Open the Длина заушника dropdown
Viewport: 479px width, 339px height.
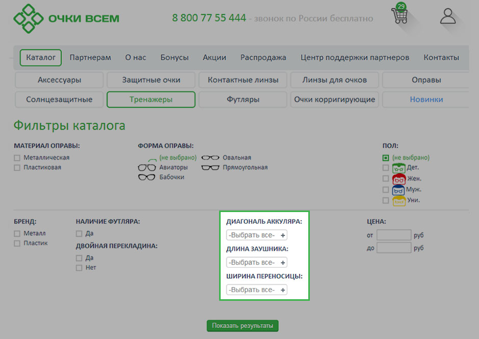pyautogui.click(x=257, y=263)
